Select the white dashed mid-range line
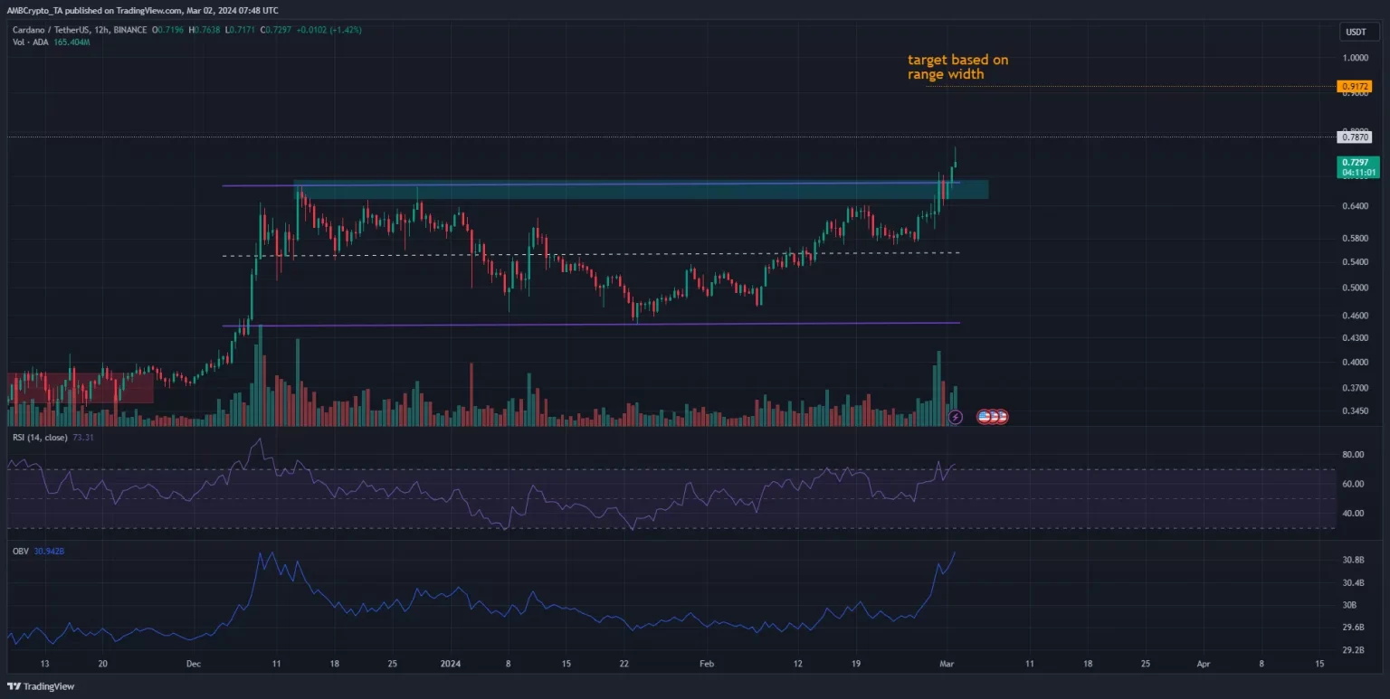This screenshot has width=1390, height=699. (588, 255)
